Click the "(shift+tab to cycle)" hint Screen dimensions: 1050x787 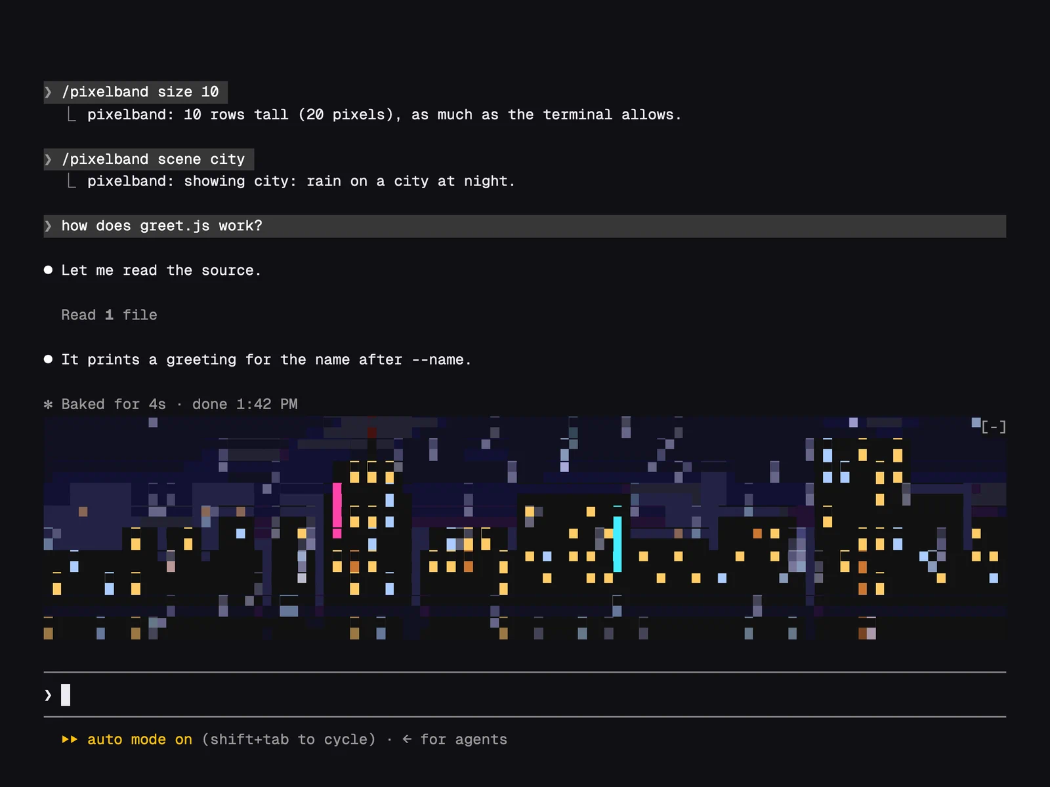tap(289, 740)
